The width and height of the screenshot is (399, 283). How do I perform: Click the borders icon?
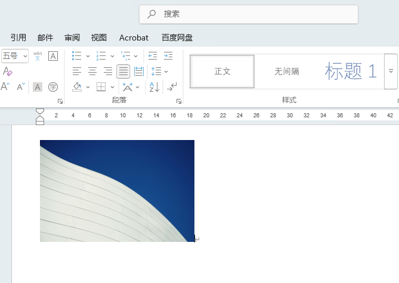(x=101, y=87)
